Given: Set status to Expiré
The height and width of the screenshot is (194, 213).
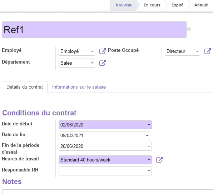Looking at the screenshot, I should (177, 5).
